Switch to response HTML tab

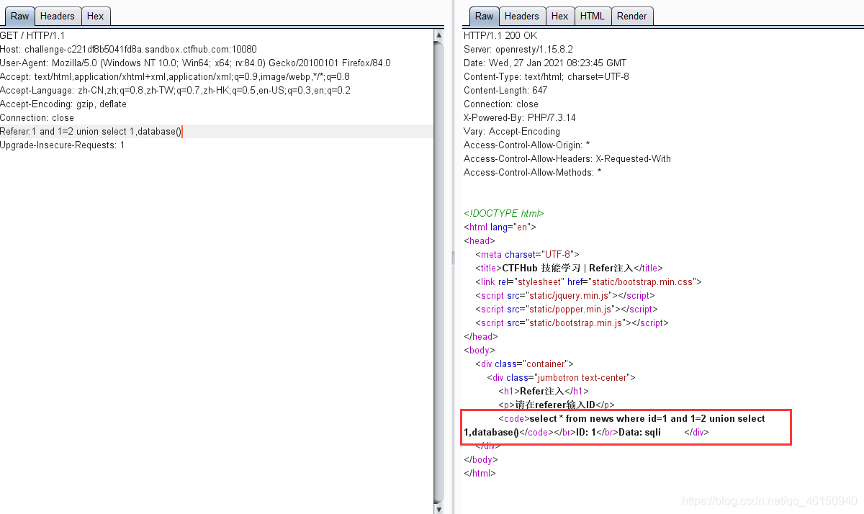coord(593,16)
